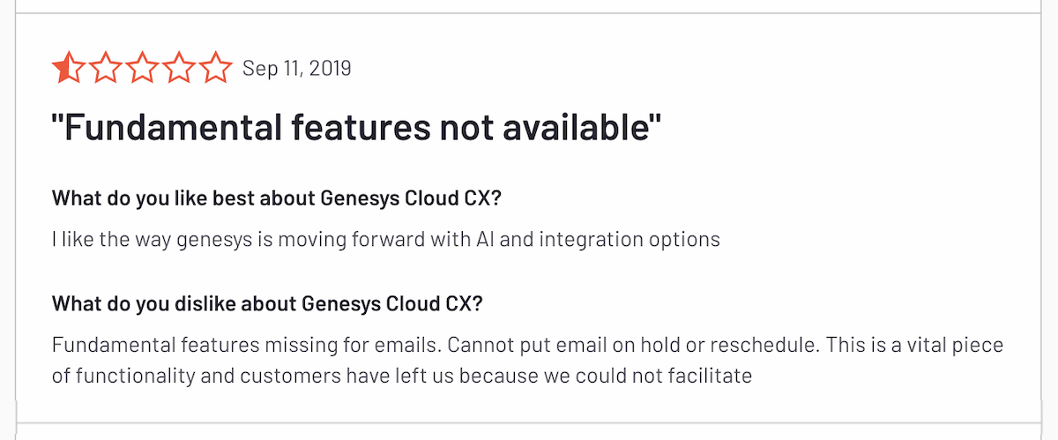
Task: Select the fifth rating star
Action: click(213, 68)
